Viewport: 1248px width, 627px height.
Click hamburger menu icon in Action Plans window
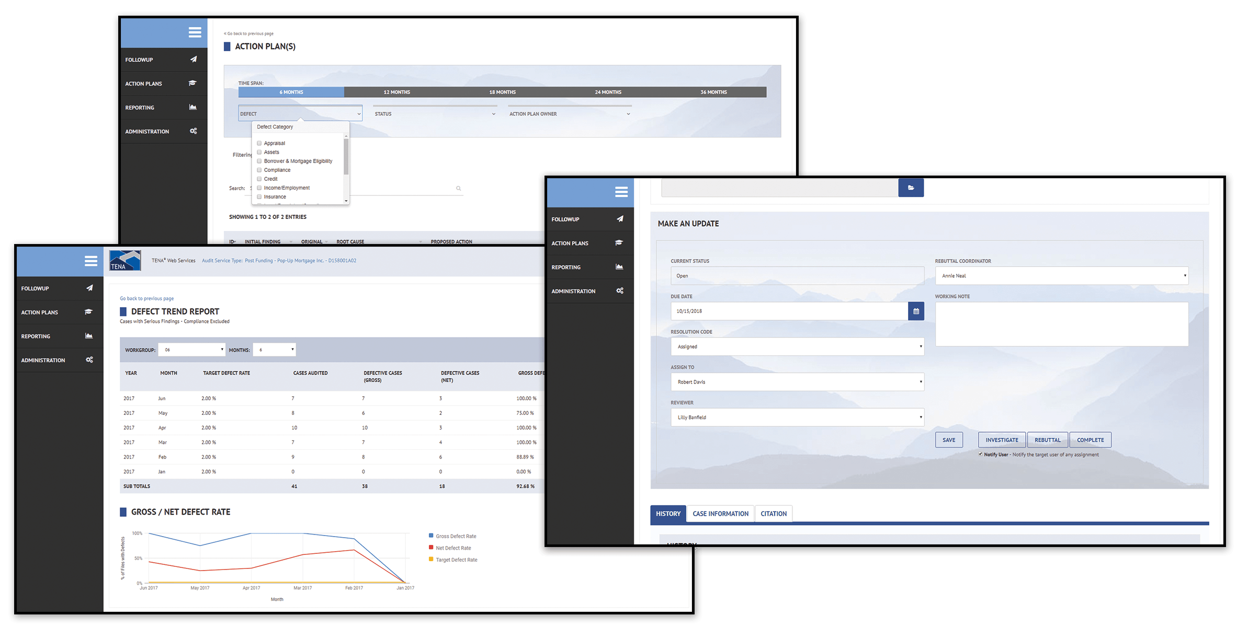[195, 32]
